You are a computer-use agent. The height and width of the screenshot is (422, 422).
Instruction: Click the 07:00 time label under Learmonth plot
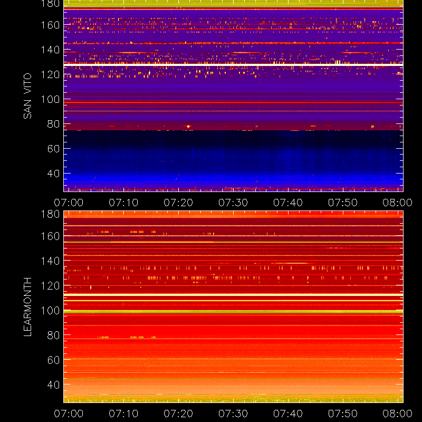click(69, 414)
